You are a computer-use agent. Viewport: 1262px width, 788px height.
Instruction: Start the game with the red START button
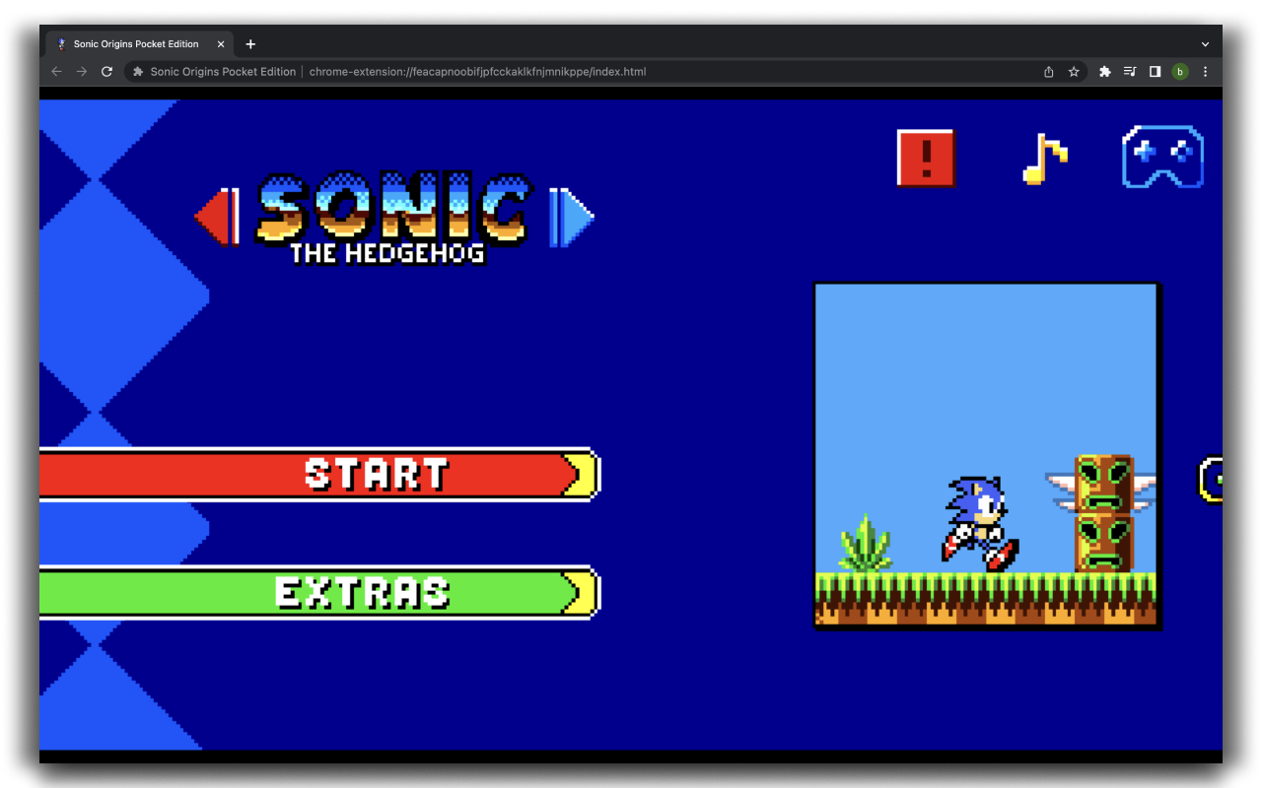point(319,475)
